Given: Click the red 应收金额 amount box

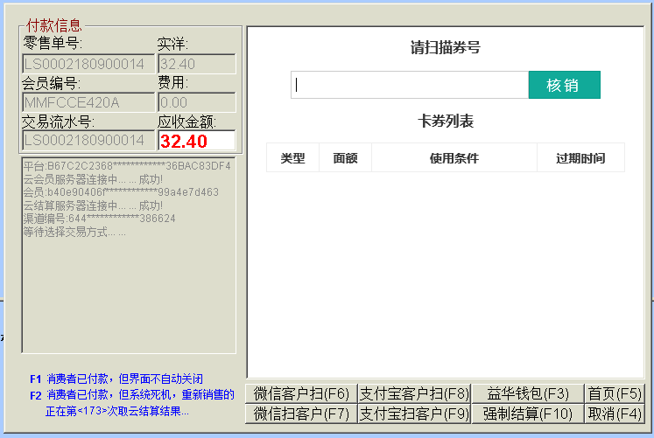Looking at the screenshot, I should 196,140.
